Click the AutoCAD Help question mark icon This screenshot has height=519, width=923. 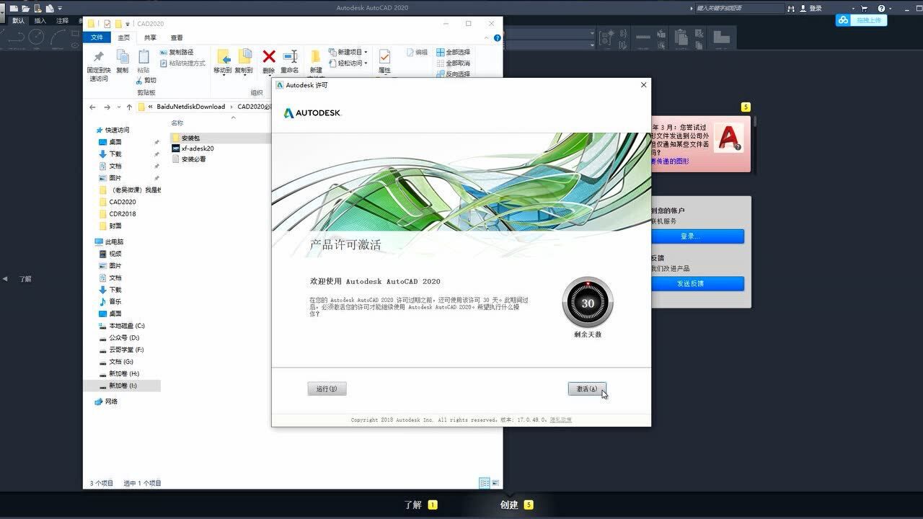(x=880, y=8)
